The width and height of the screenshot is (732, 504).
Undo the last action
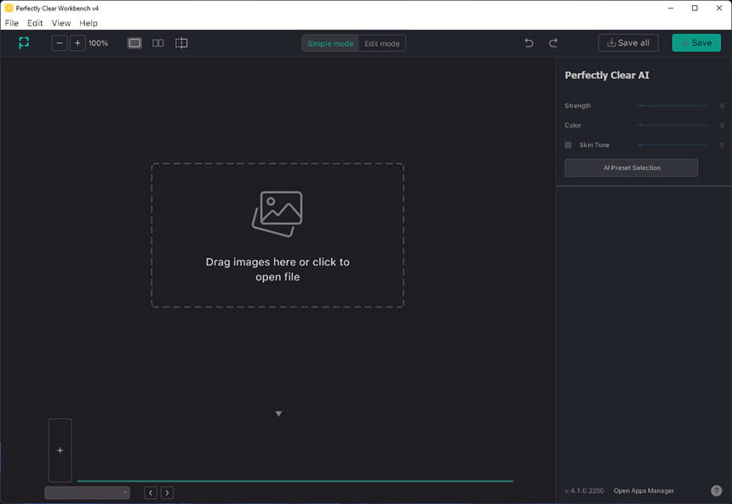click(x=529, y=42)
